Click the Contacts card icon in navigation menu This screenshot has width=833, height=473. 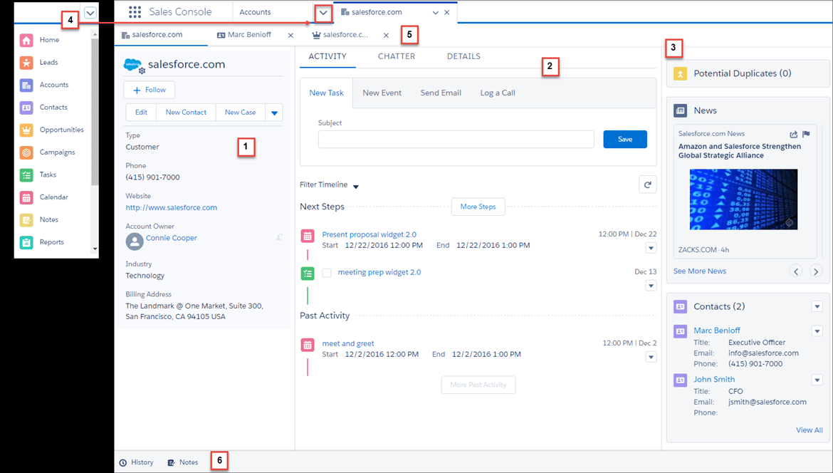[x=26, y=108]
